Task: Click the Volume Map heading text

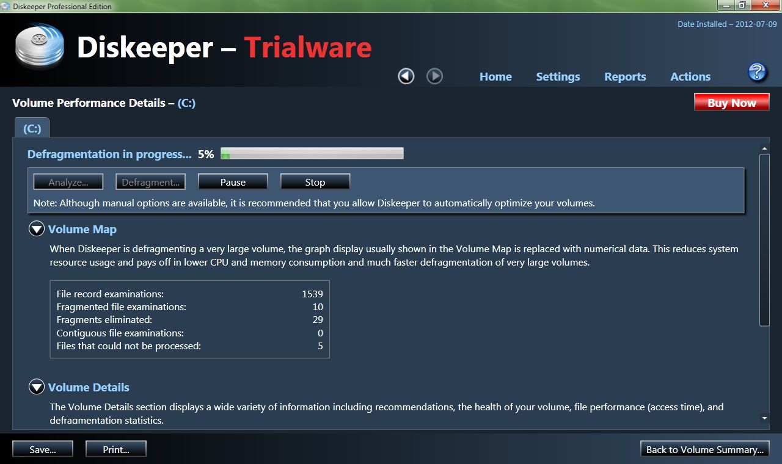Action: [82, 229]
